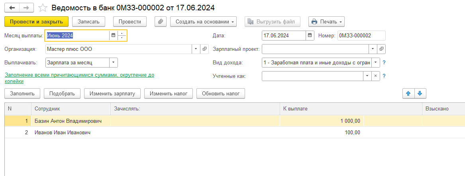Show help for Учтенные как
This screenshot has height=176, width=465.
click(x=384, y=76)
